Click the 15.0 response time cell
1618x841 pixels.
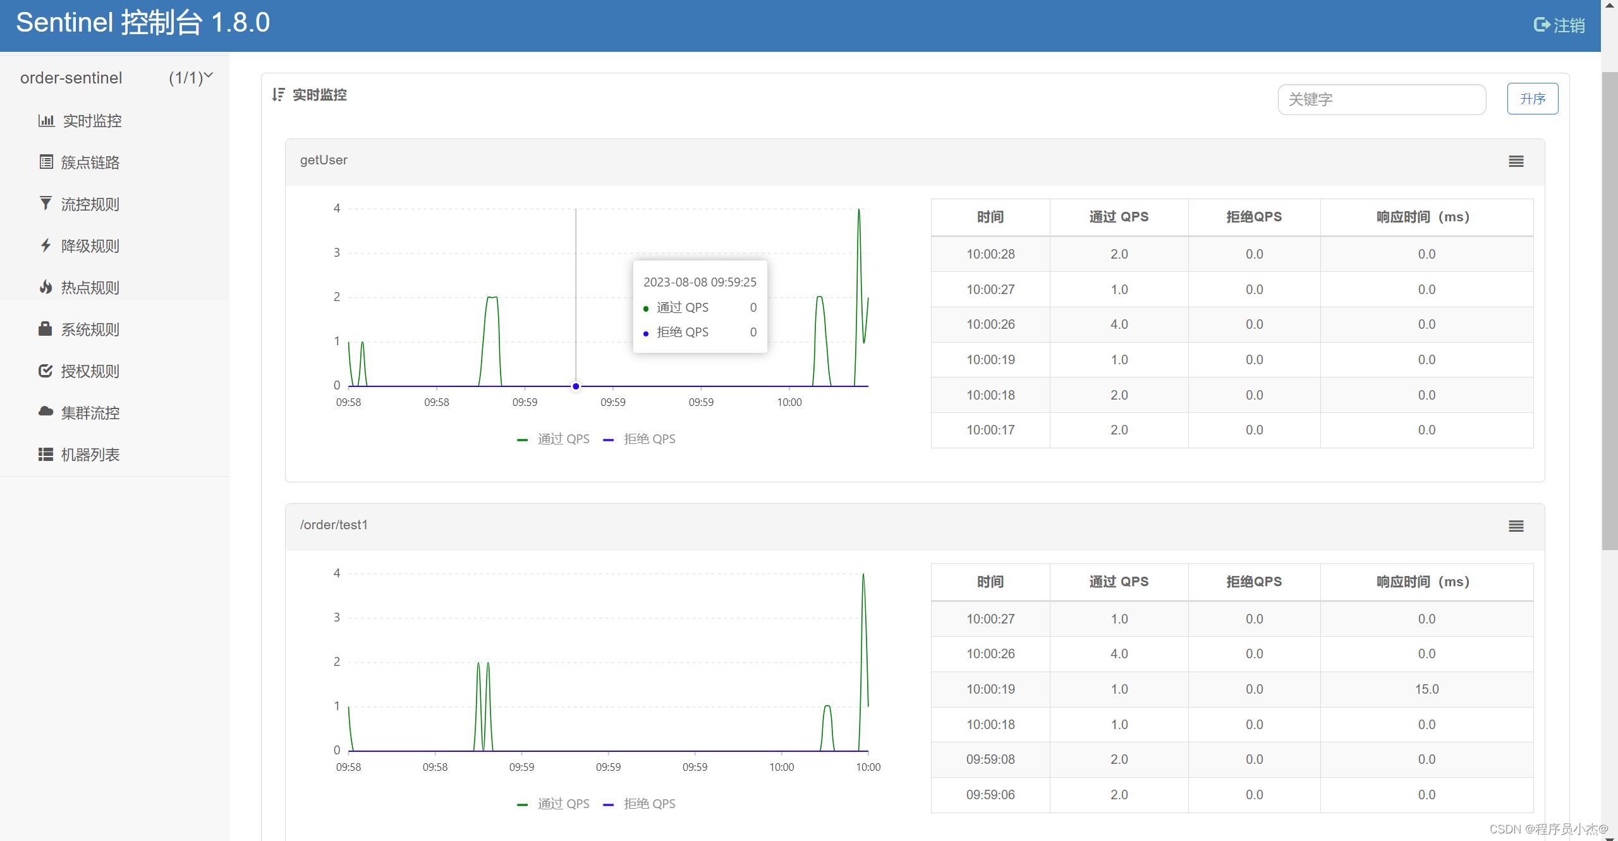(x=1426, y=689)
